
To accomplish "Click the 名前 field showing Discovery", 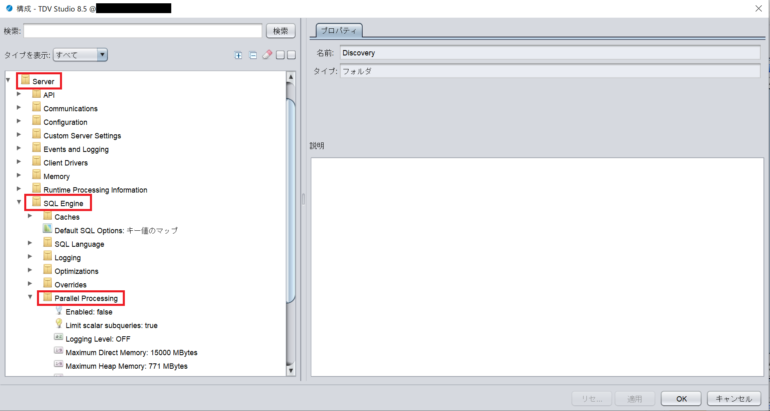I will coord(550,53).
